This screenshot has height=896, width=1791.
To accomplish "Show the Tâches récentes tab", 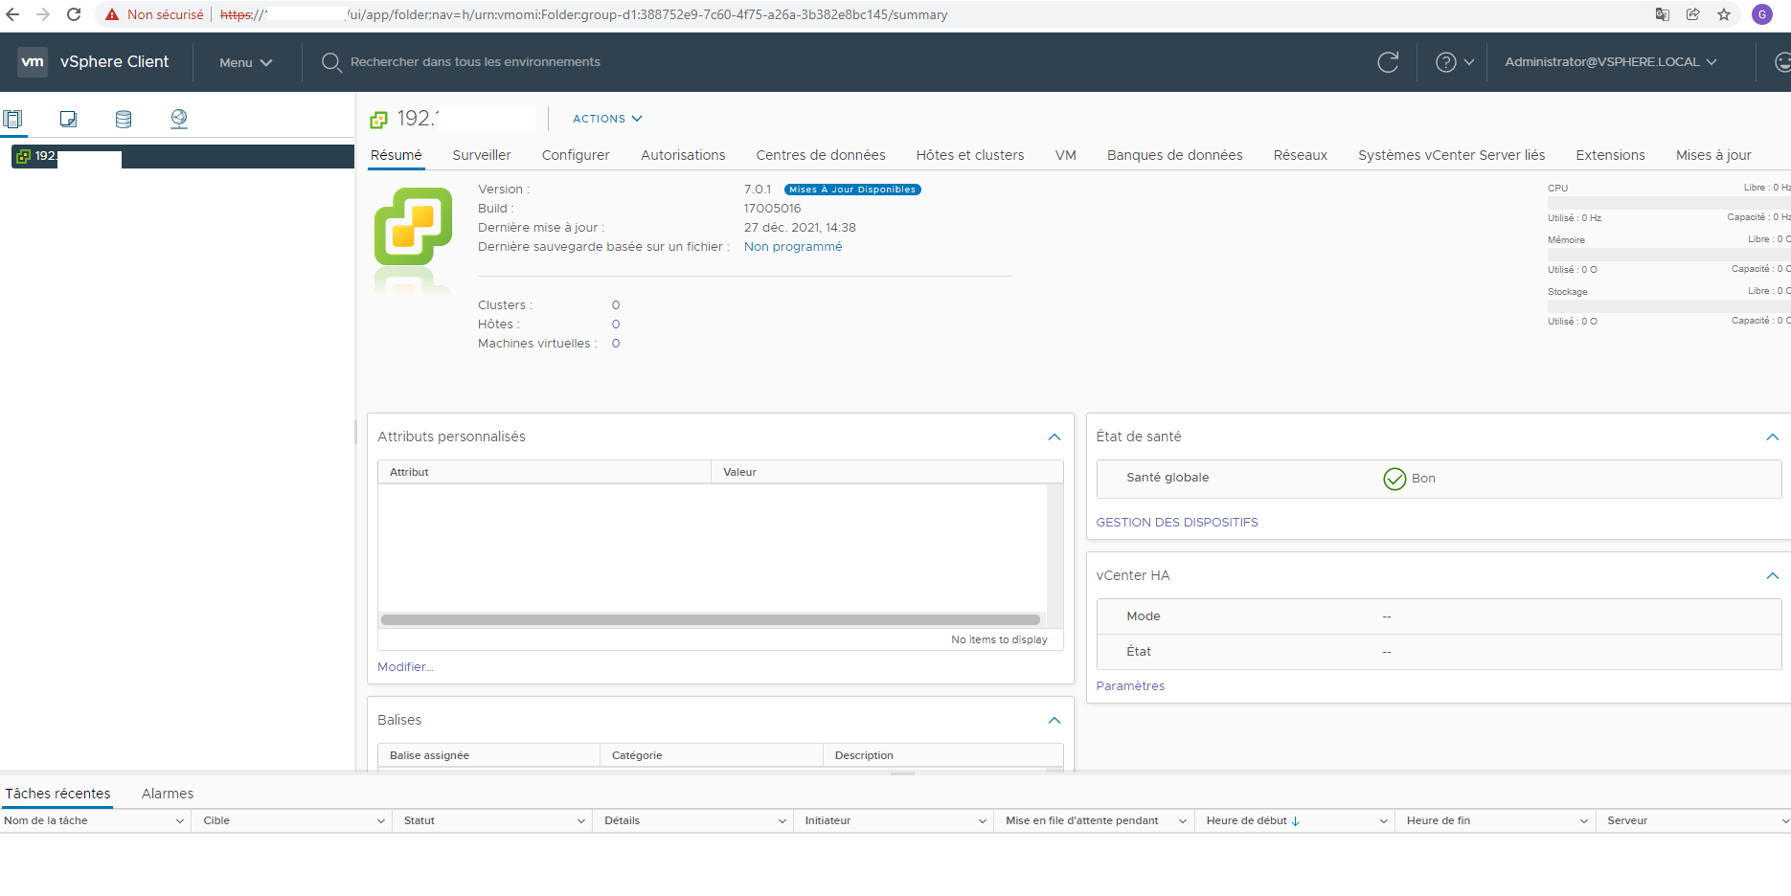I will pos(57,794).
